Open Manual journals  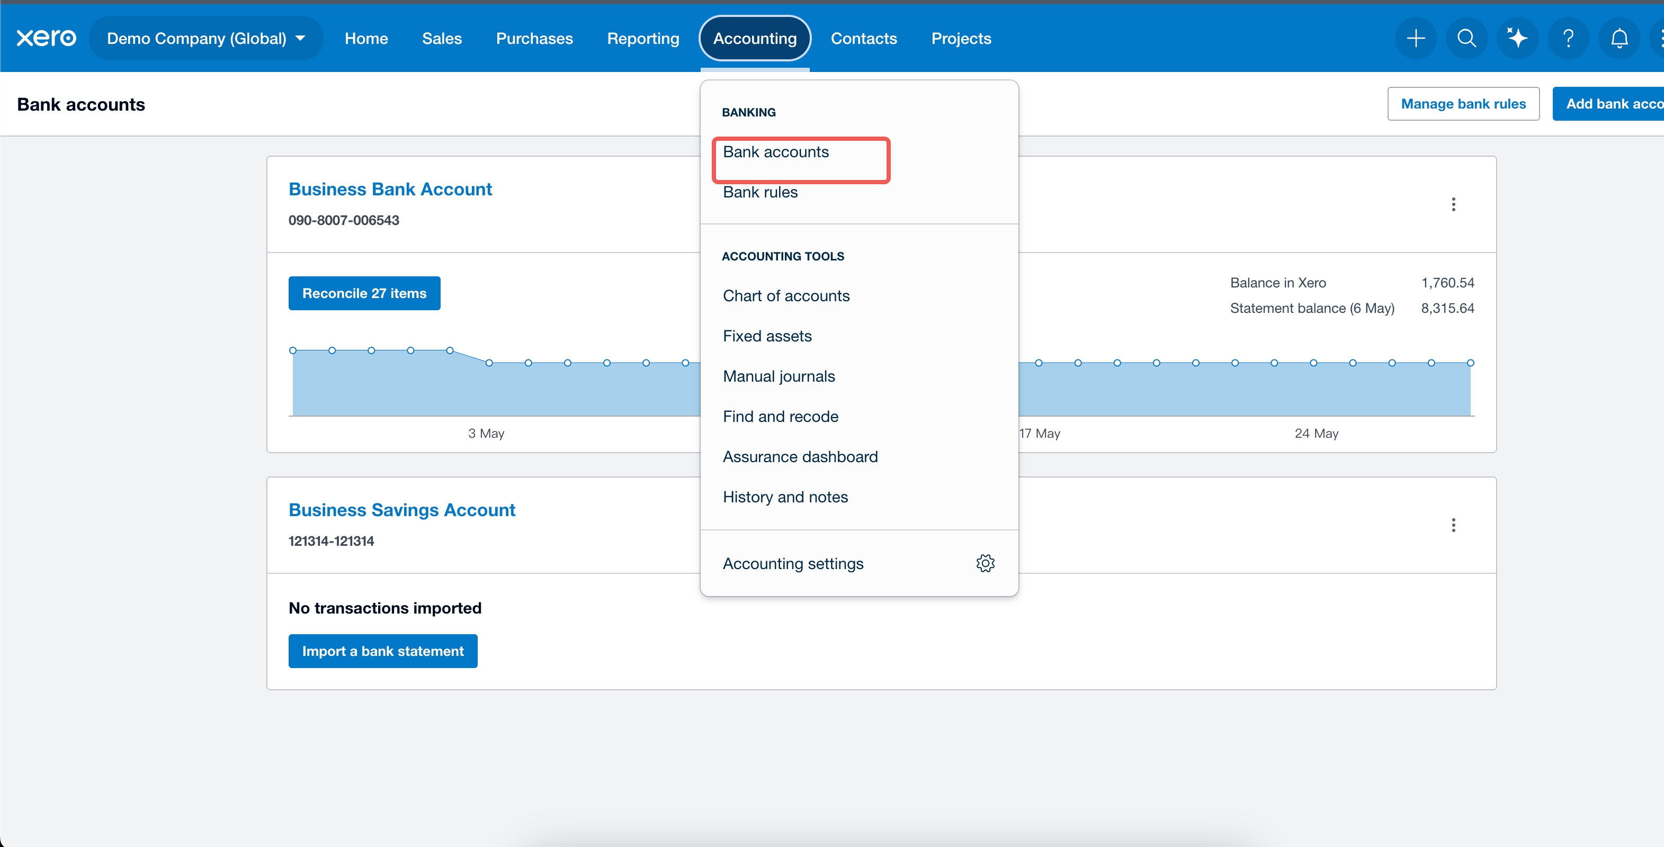point(779,376)
